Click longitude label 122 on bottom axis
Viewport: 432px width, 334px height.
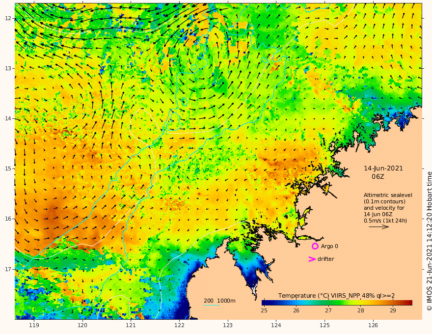(179, 326)
